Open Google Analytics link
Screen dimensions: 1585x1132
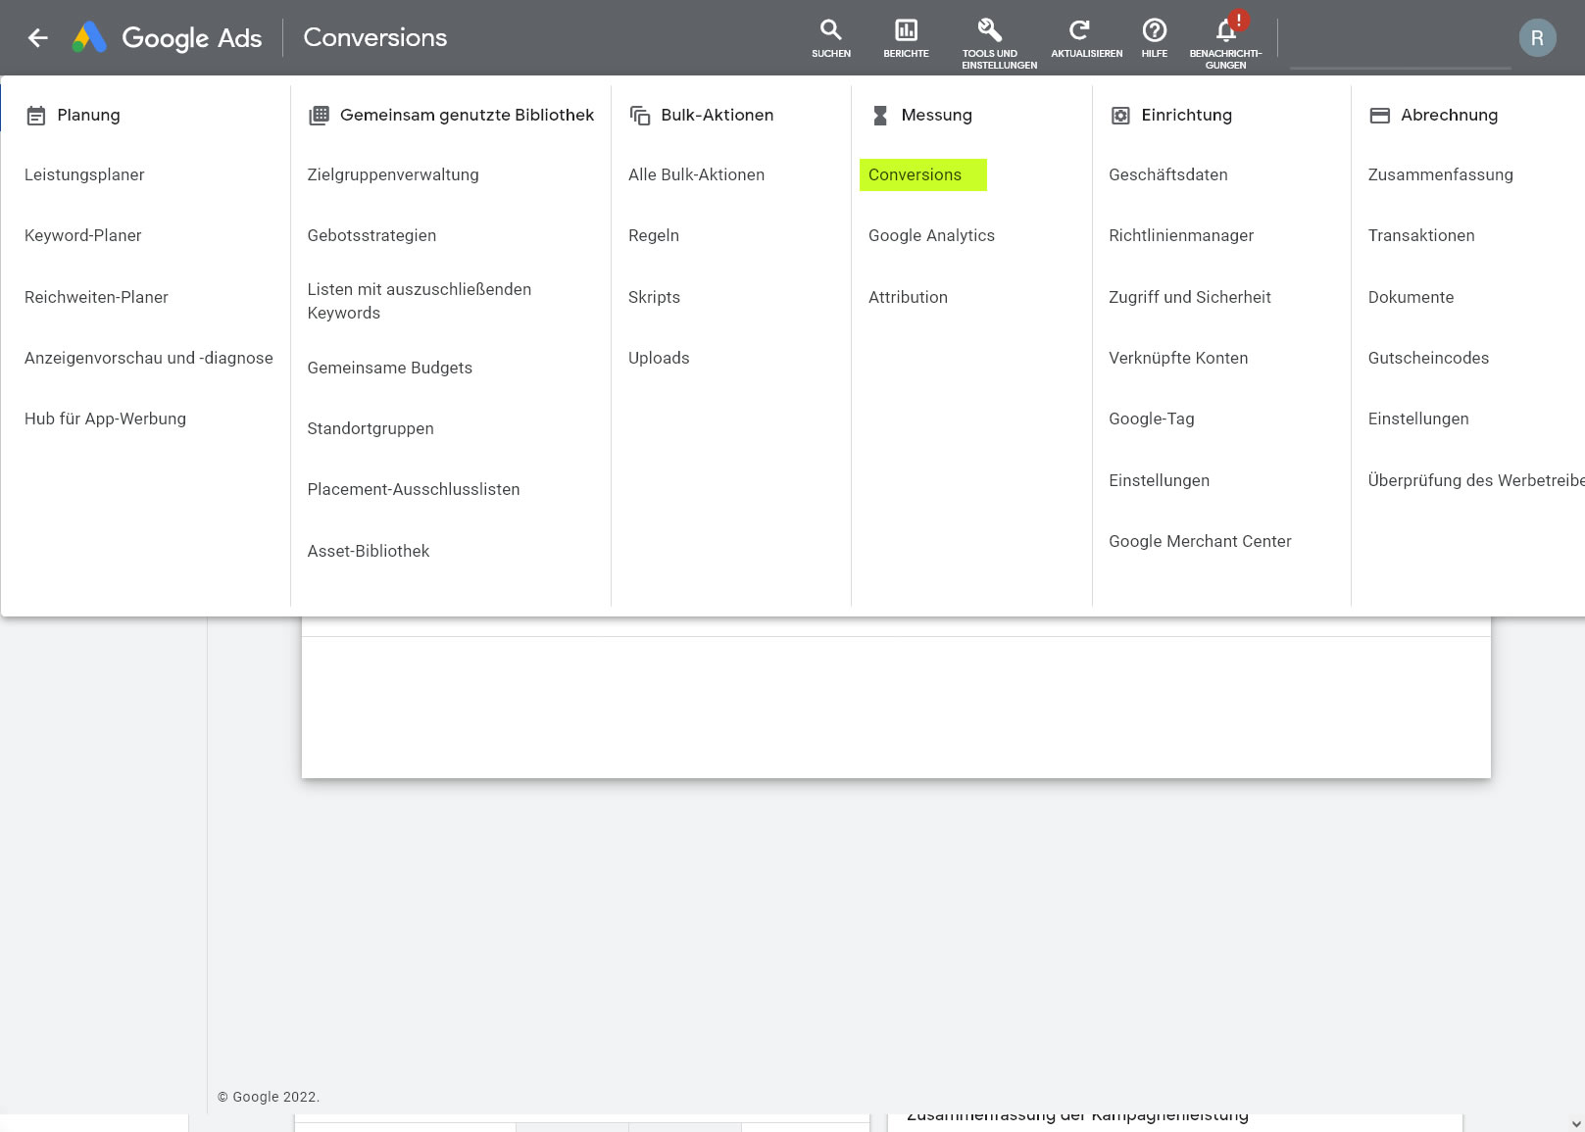coord(931,235)
